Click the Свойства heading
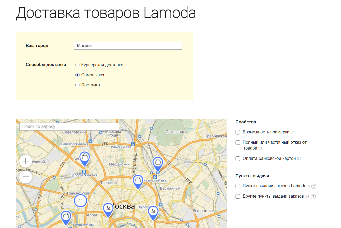This screenshot has width=341, height=228. (x=246, y=122)
